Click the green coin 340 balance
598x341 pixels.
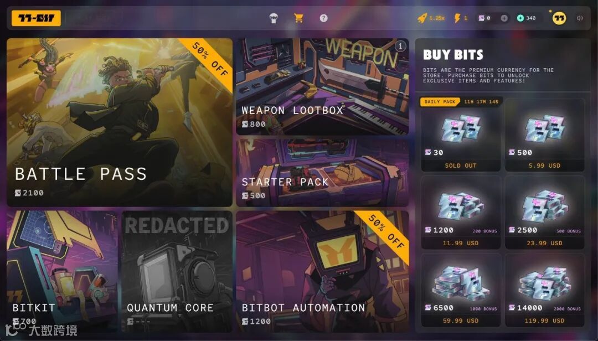[x=527, y=18]
